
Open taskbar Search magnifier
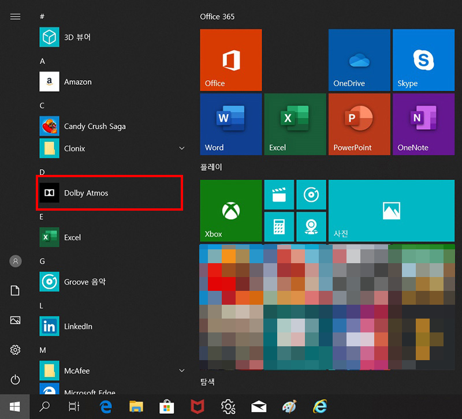pyautogui.click(x=44, y=407)
